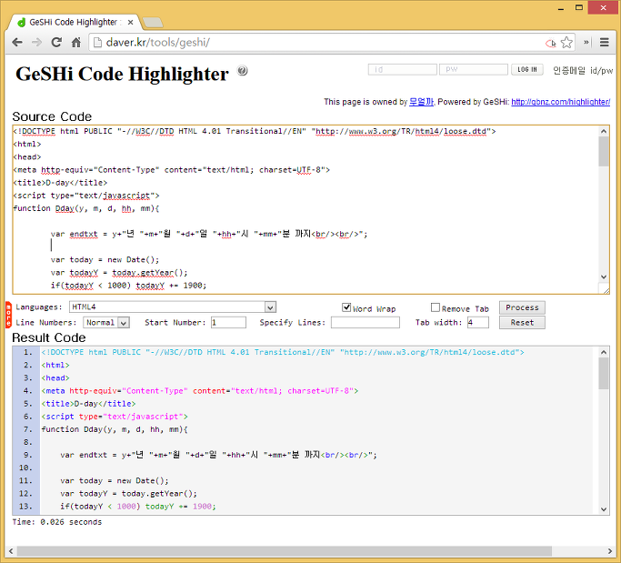Select the GeSHi Code Highlighter tab
Image resolution: width=621 pixels, height=563 pixels.
pos(74,22)
